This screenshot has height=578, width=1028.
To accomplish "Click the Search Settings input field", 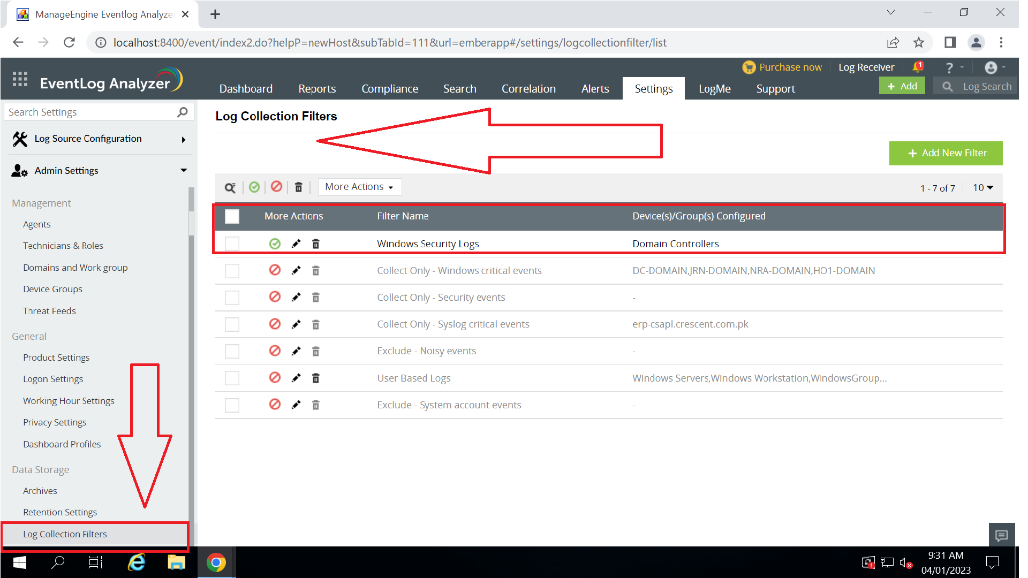I will click(91, 112).
